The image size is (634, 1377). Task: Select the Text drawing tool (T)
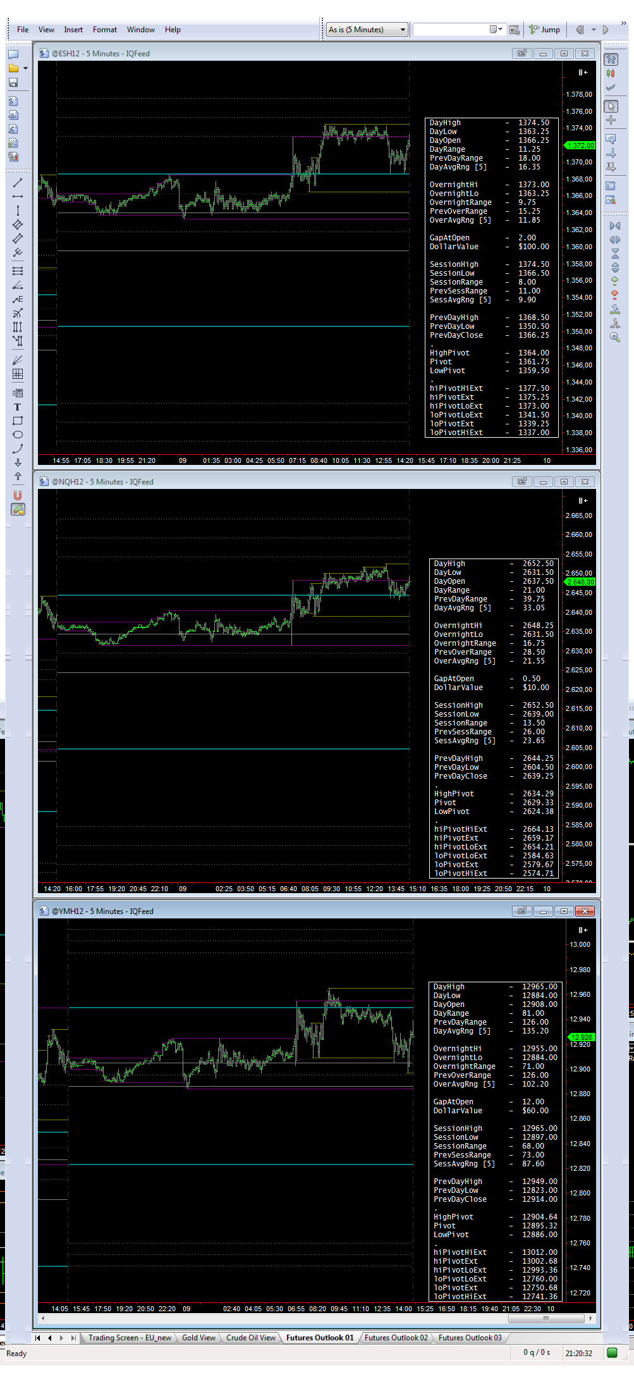tap(18, 407)
